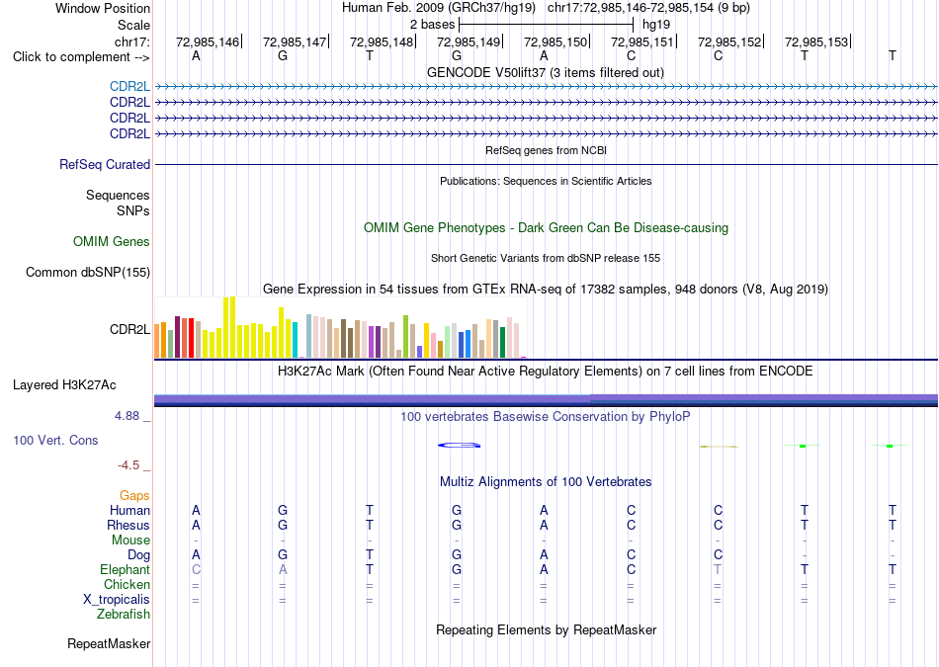Open Common dbSNP(155) track settings label
Image resolution: width=939 pixels, height=667 pixels.
tap(87, 273)
